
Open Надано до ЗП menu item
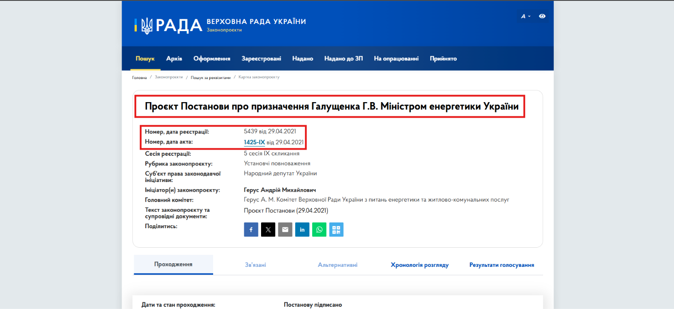[344, 59]
